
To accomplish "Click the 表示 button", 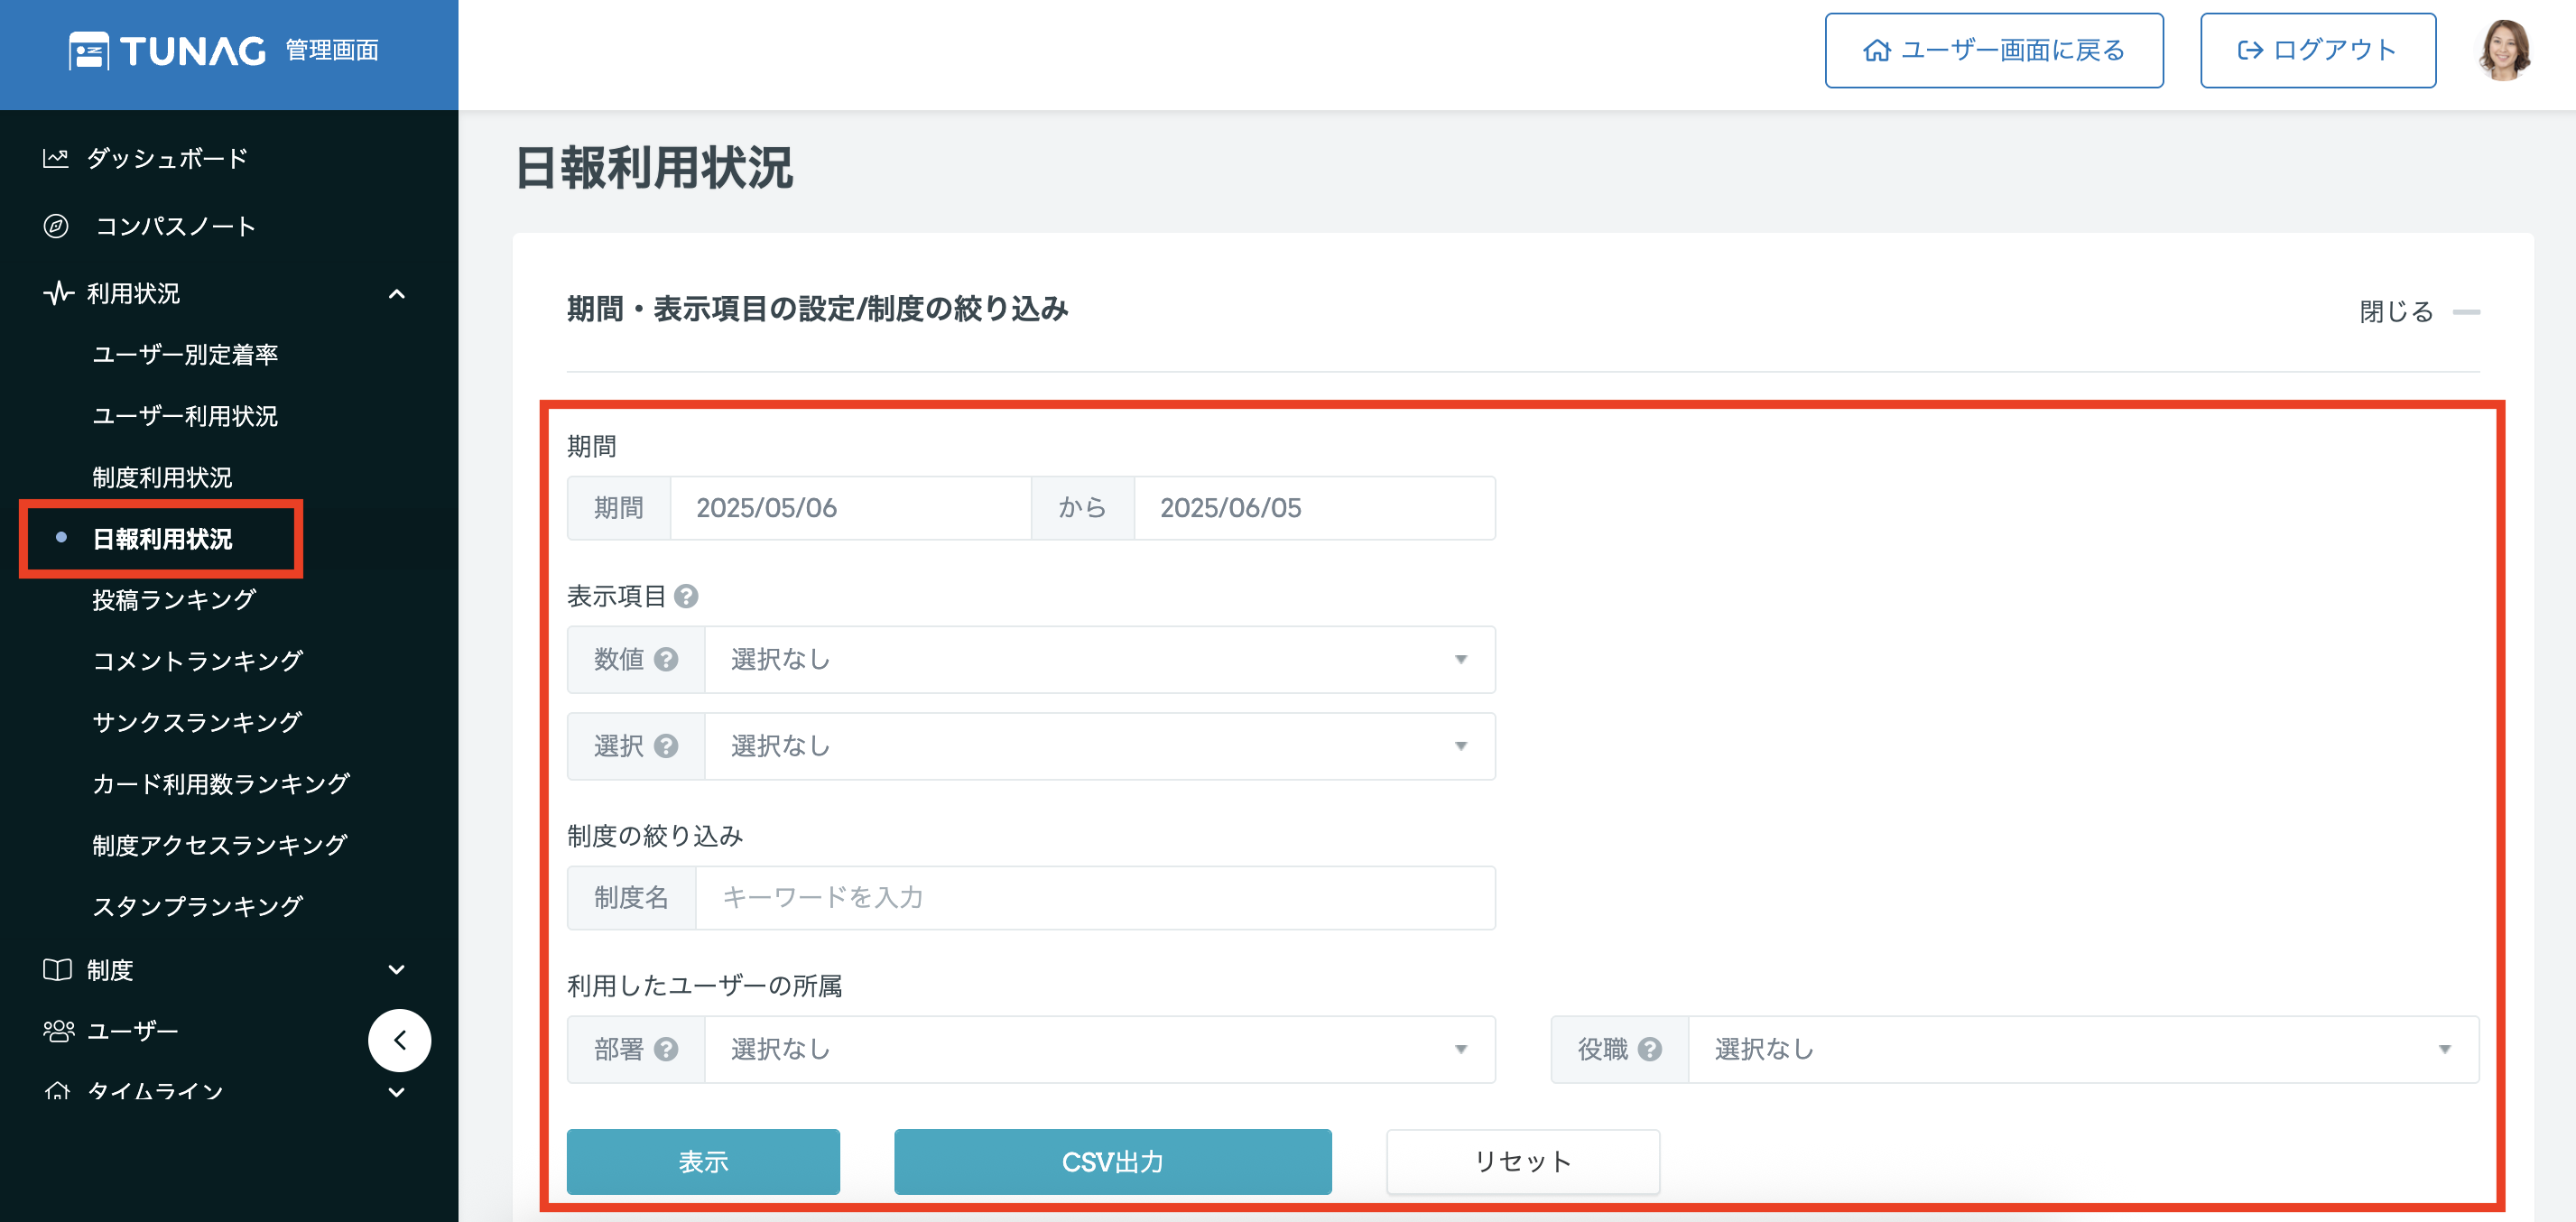I will 703,1161.
